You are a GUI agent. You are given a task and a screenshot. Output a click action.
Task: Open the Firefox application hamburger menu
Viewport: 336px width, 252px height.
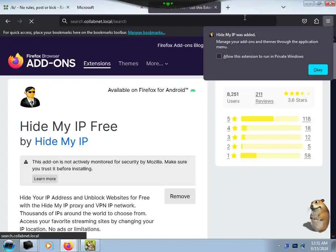tap(328, 21)
